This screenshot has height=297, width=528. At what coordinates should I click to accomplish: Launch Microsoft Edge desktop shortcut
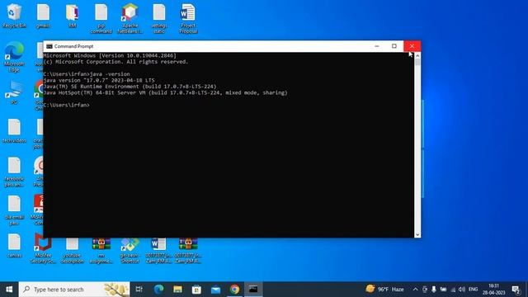tap(14, 57)
